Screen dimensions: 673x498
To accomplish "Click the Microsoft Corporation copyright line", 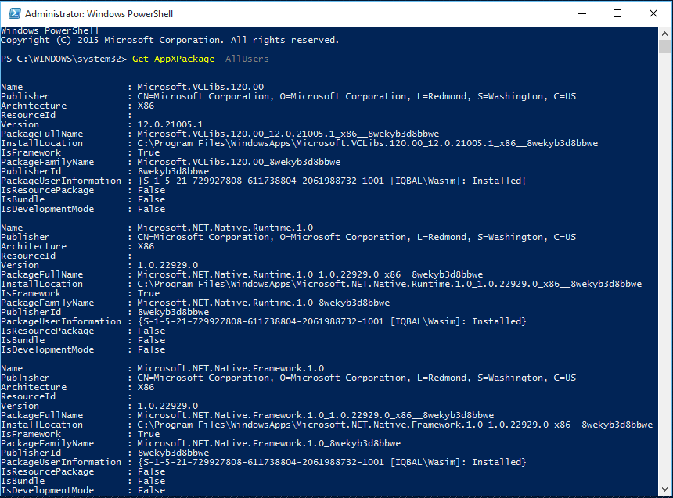I will (170, 40).
